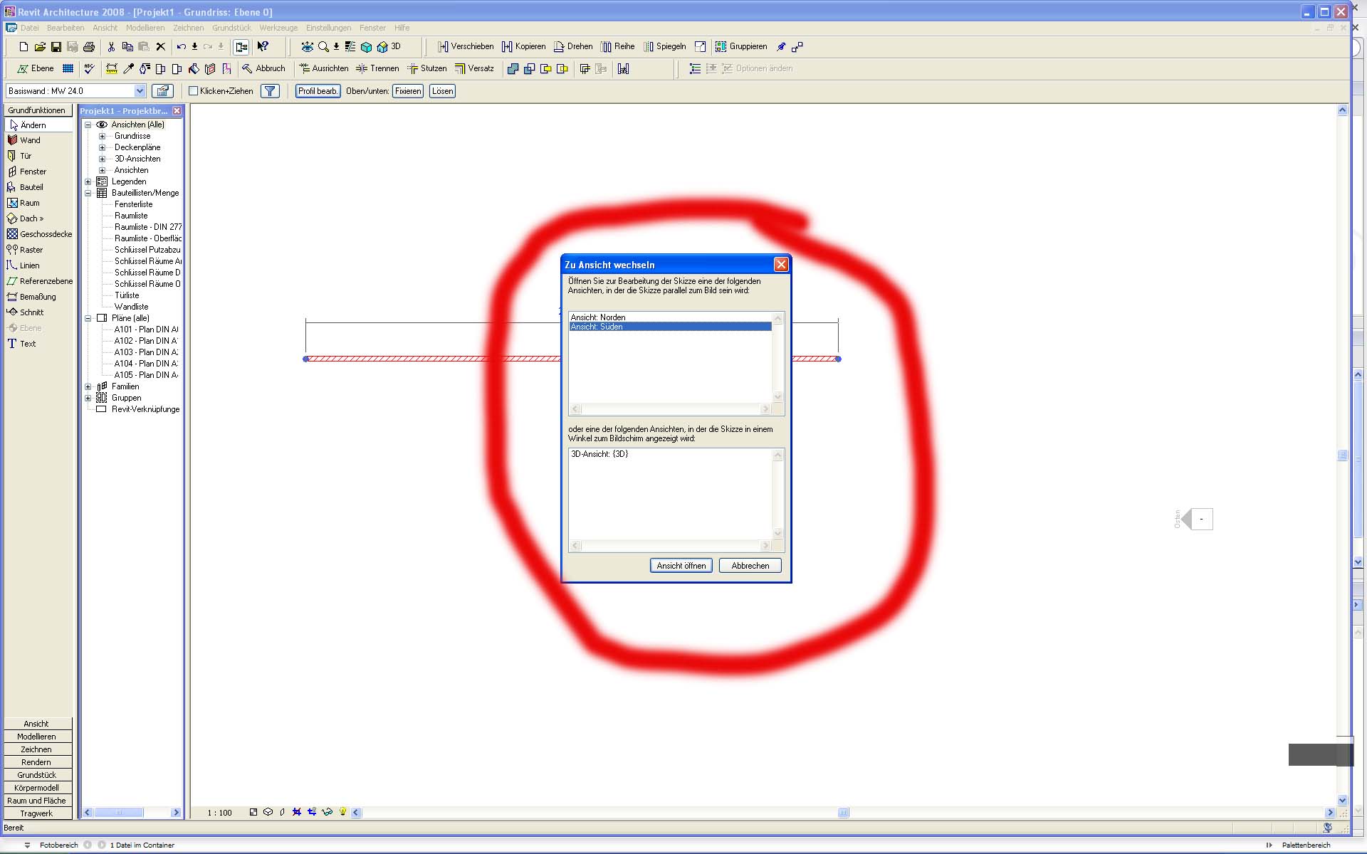Click the context help question pointer icon
This screenshot has width=1367, height=854.
coord(263,47)
